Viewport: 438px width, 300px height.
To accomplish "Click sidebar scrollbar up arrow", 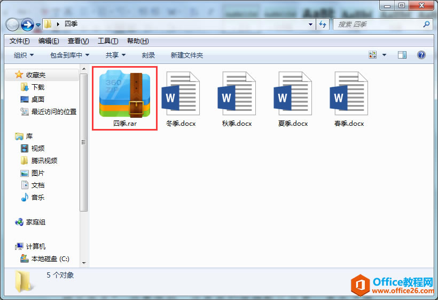I will coord(84,69).
